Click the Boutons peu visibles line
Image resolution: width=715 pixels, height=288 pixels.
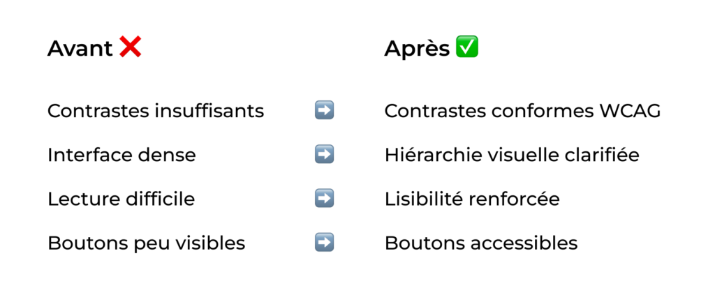(146, 243)
